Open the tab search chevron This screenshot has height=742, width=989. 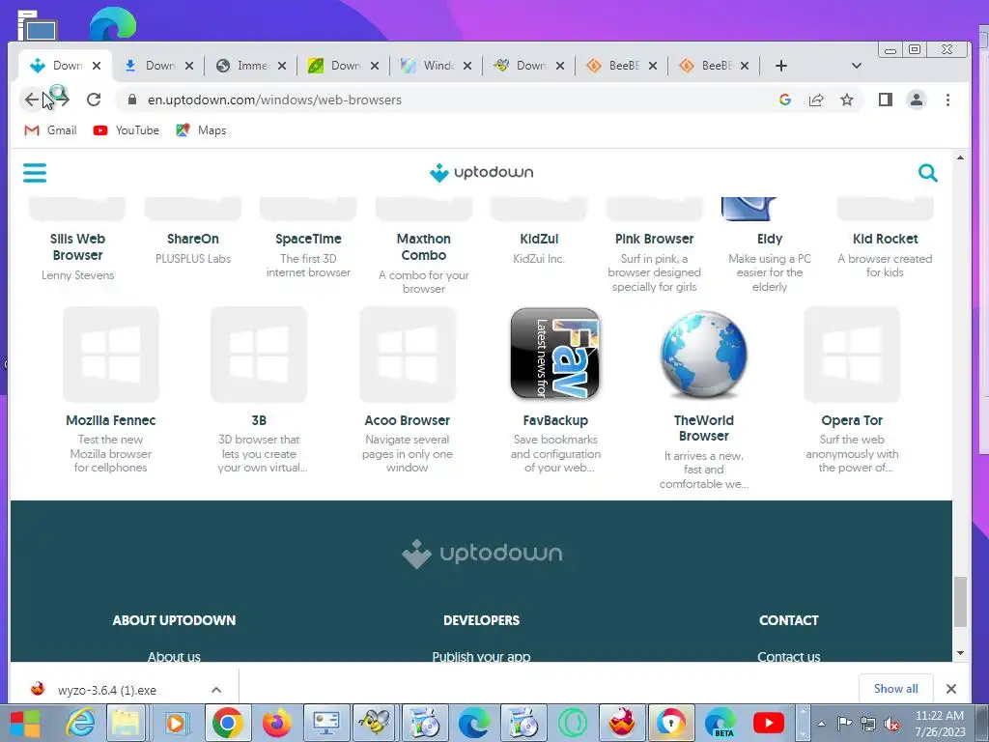tap(856, 66)
